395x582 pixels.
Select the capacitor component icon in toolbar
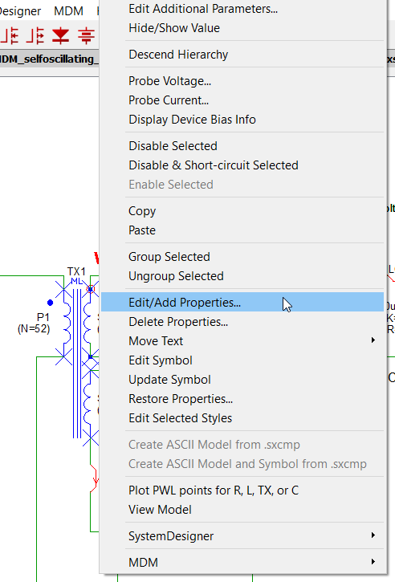[86, 36]
